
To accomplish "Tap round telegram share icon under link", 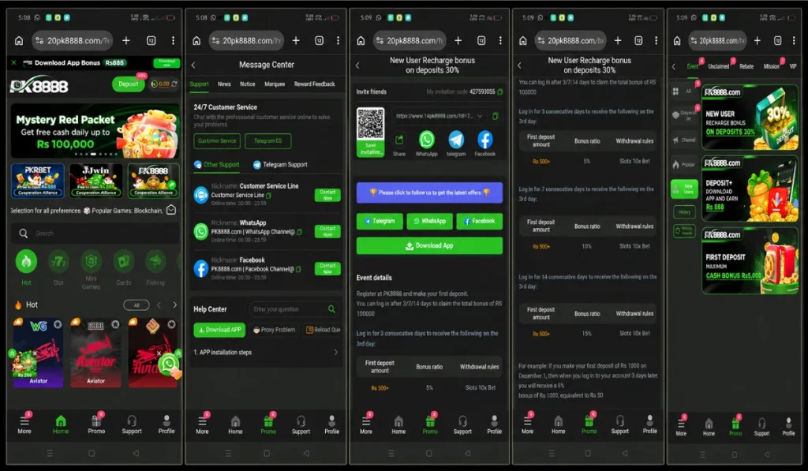I will pyautogui.click(x=456, y=140).
